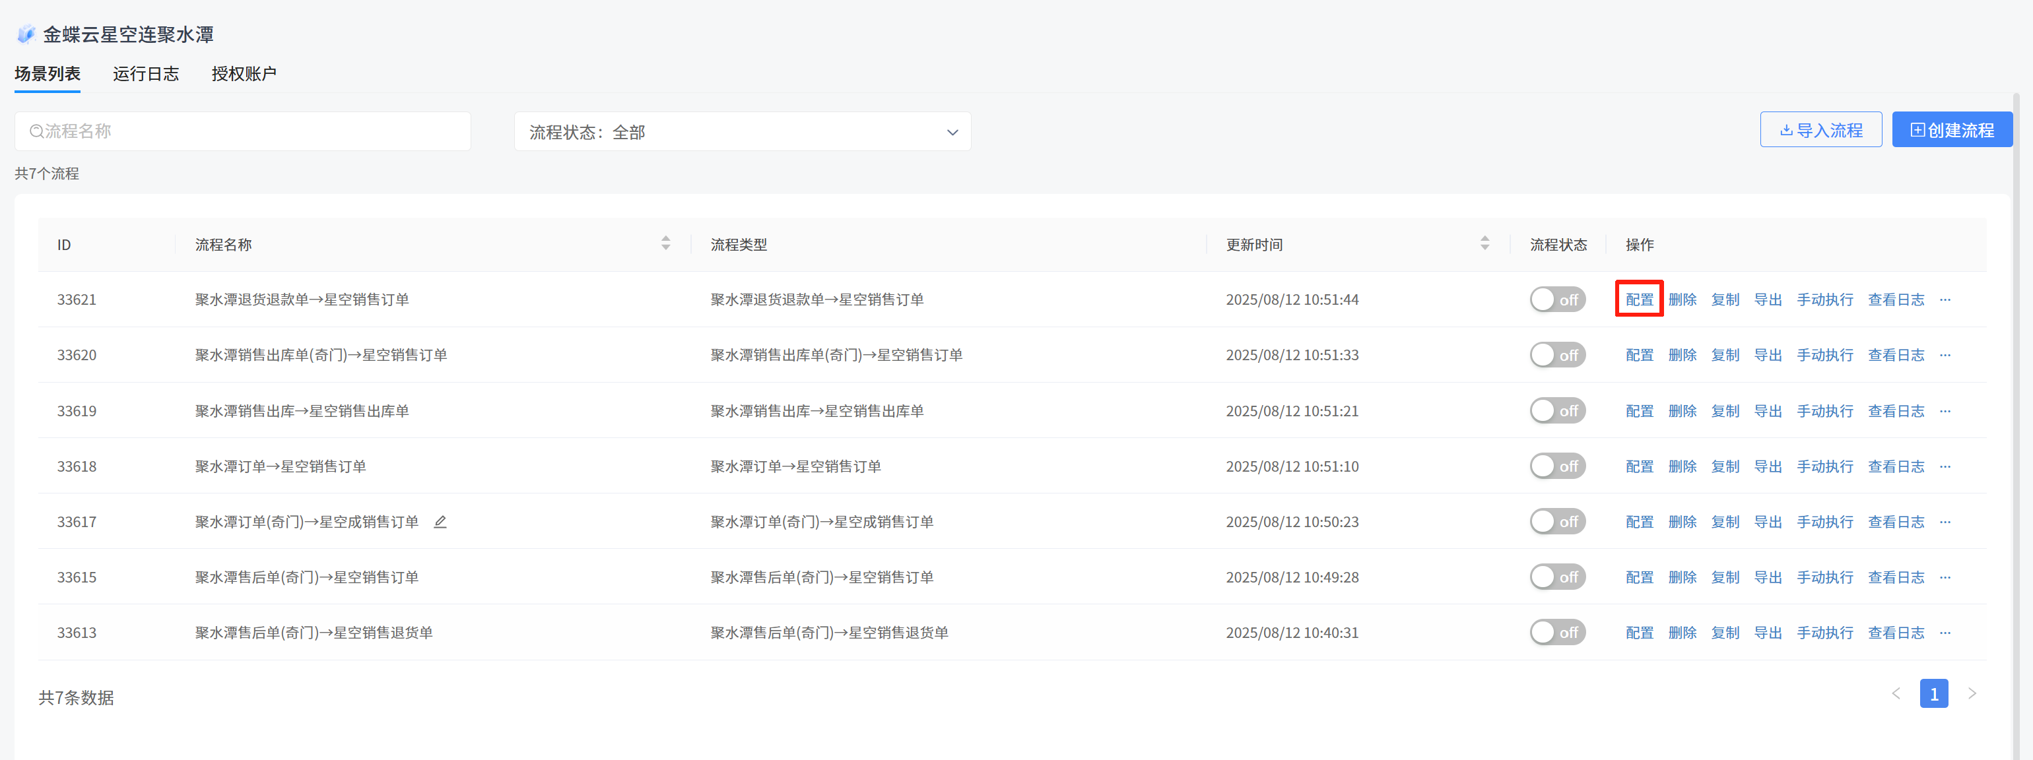Open more actions (…) for row 33619

pos(1945,411)
